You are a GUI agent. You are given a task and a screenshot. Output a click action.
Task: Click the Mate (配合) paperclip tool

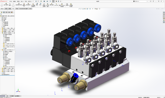pos(10,5)
